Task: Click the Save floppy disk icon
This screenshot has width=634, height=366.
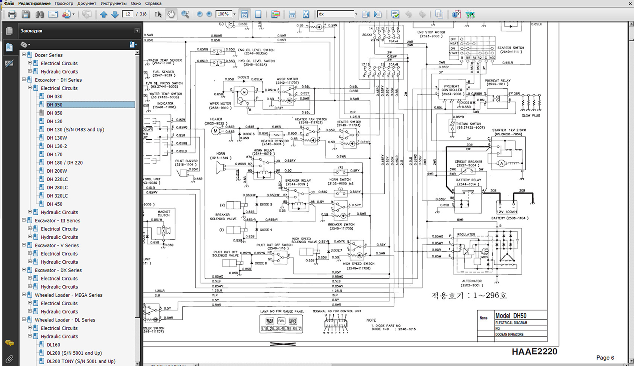Action: click(x=26, y=14)
